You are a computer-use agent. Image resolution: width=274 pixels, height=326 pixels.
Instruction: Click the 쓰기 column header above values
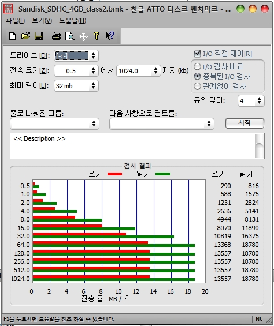[219, 174]
